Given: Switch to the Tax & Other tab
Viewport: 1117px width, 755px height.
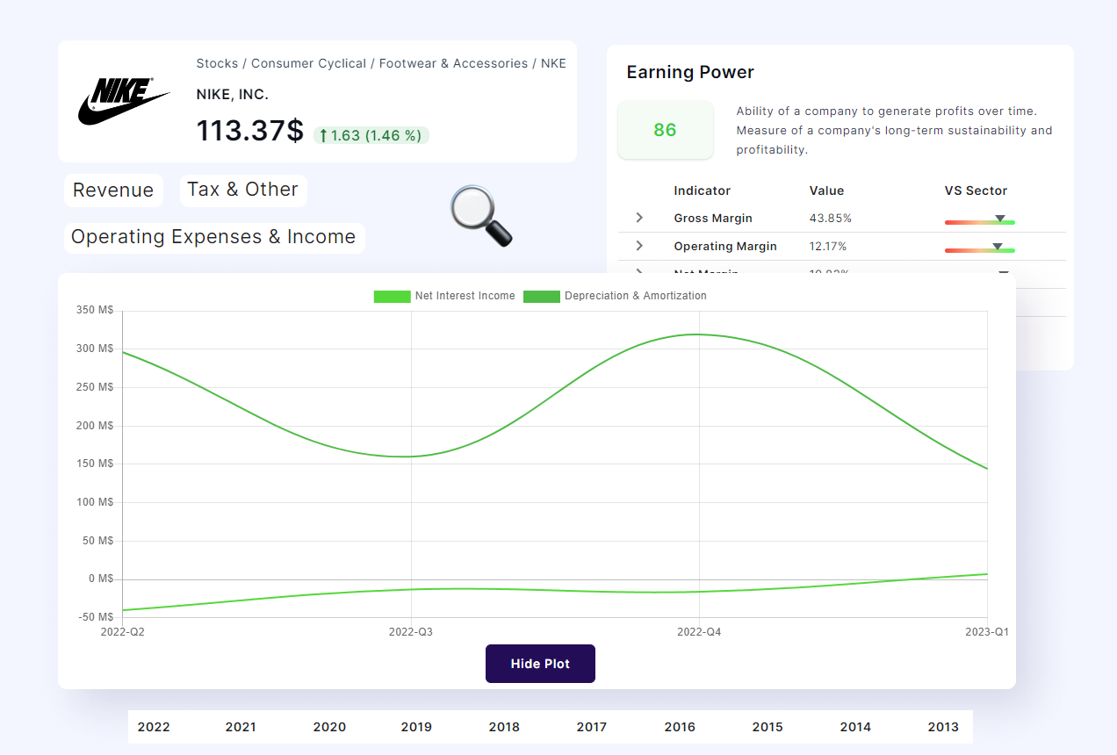Looking at the screenshot, I should (243, 190).
